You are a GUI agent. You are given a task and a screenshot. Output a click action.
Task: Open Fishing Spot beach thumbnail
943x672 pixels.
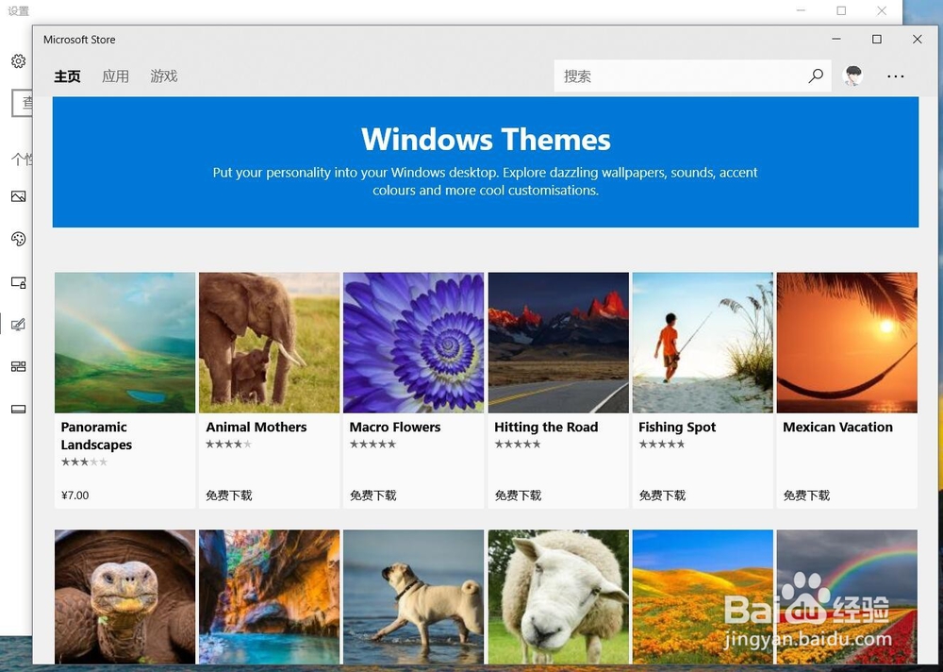(703, 343)
